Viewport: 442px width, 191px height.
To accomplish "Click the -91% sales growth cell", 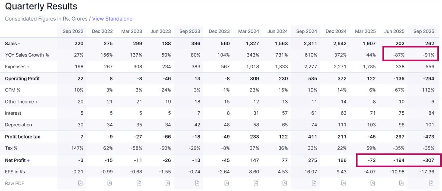I will [428, 55].
